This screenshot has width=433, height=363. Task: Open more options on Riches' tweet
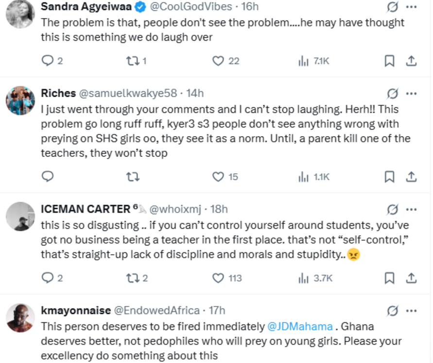coord(411,93)
